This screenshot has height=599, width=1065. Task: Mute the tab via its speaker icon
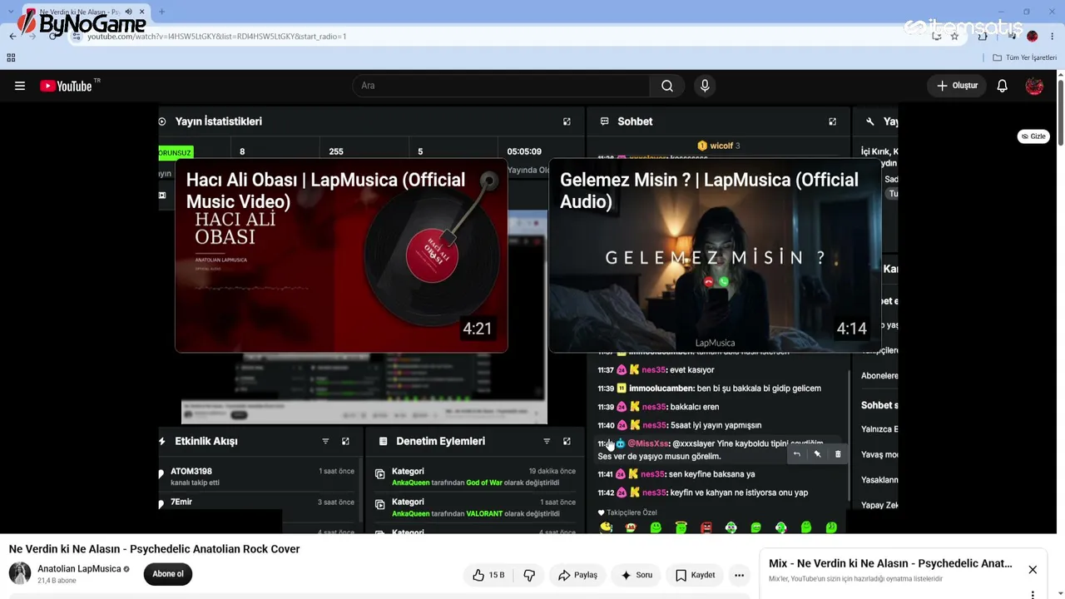pos(128,12)
